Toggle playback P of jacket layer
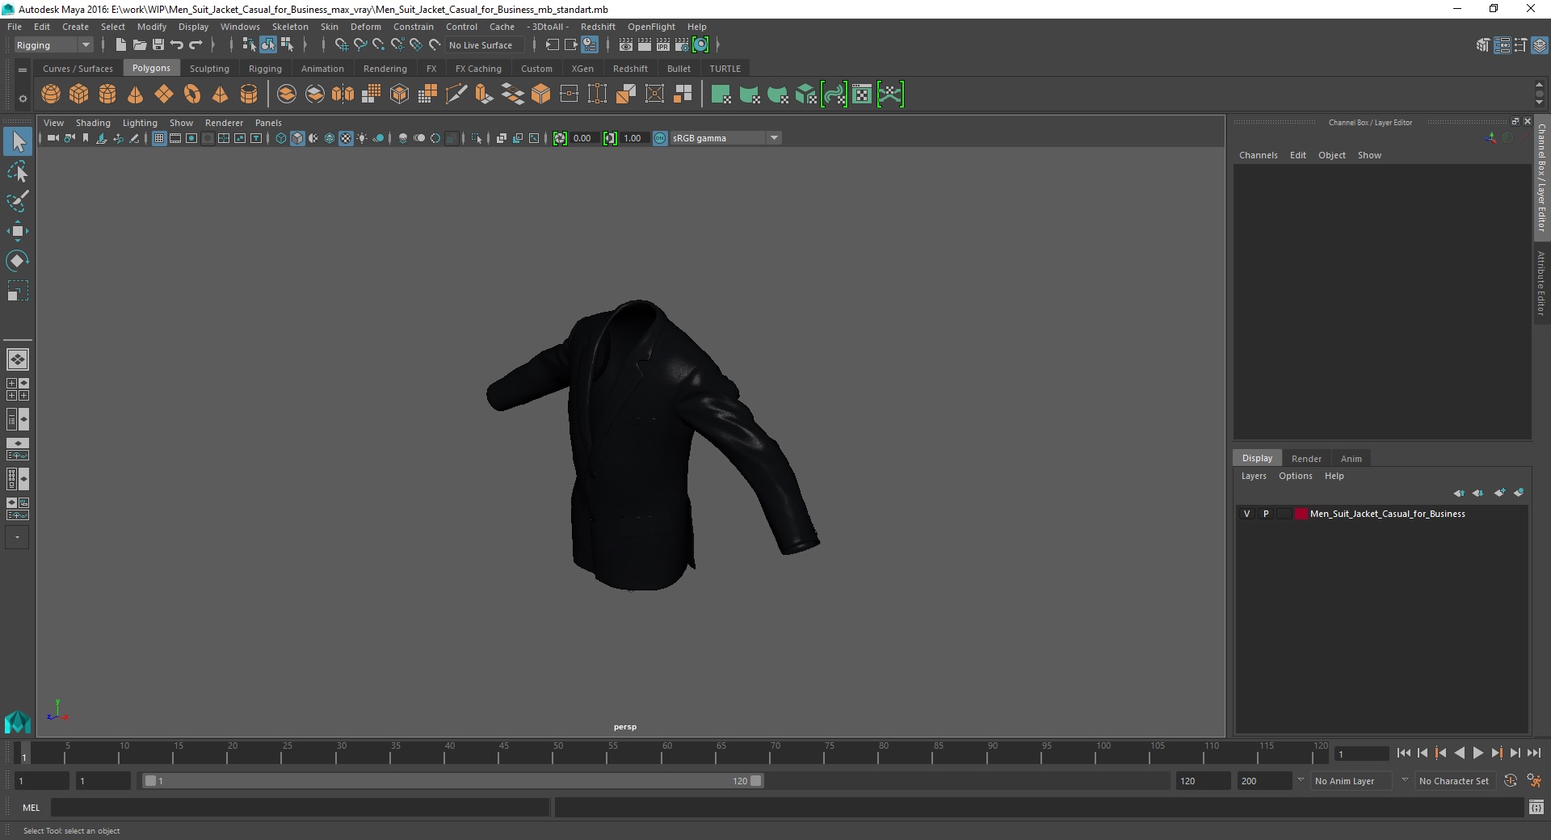Image resolution: width=1551 pixels, height=840 pixels. tap(1266, 514)
